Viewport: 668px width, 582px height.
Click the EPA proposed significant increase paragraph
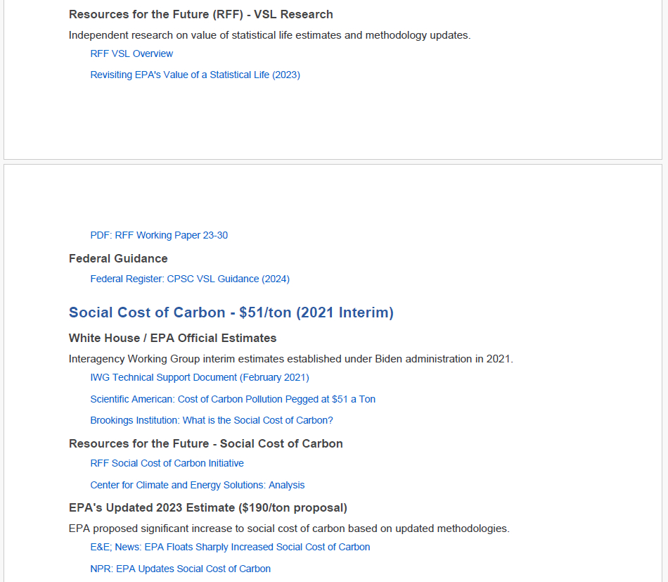pos(289,529)
